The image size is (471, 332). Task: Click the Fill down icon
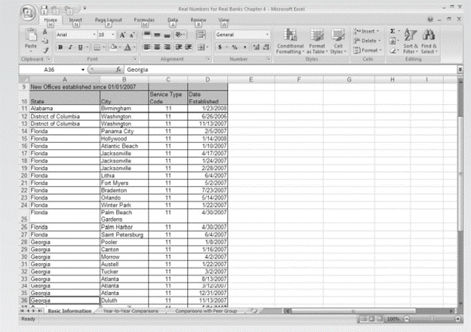pyautogui.click(x=392, y=41)
